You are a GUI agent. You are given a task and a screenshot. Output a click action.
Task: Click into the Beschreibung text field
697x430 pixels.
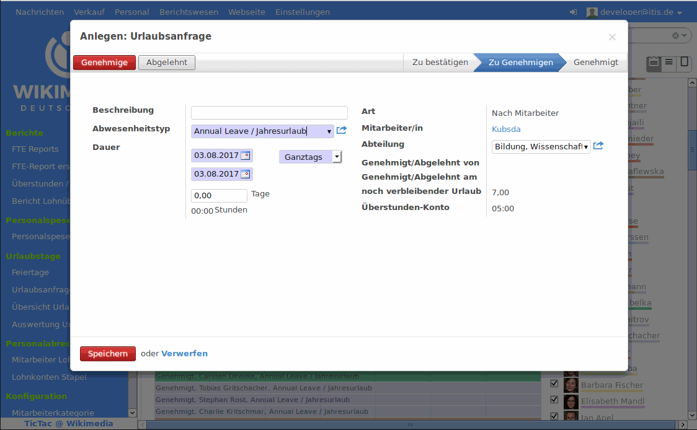point(269,113)
